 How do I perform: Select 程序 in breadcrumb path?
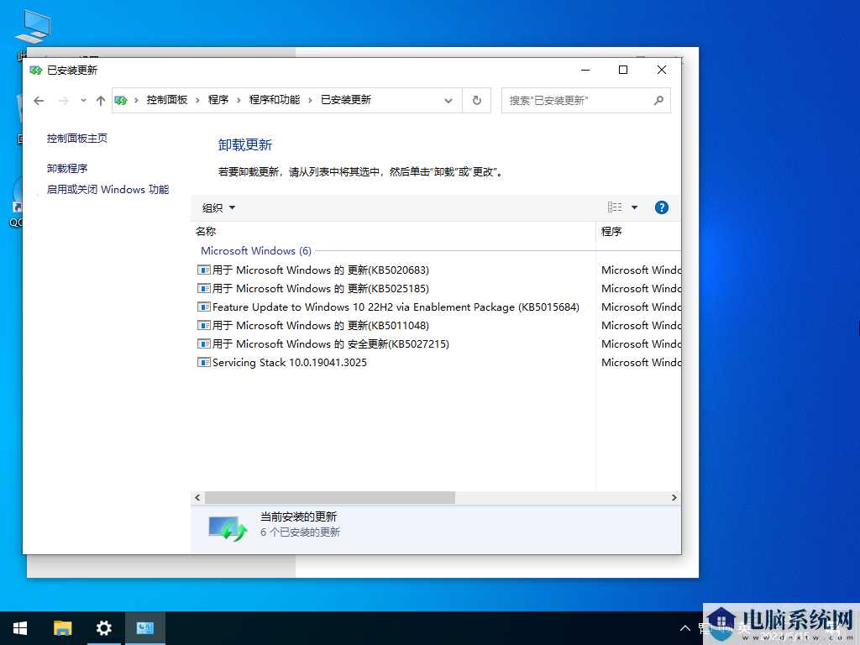coord(218,100)
